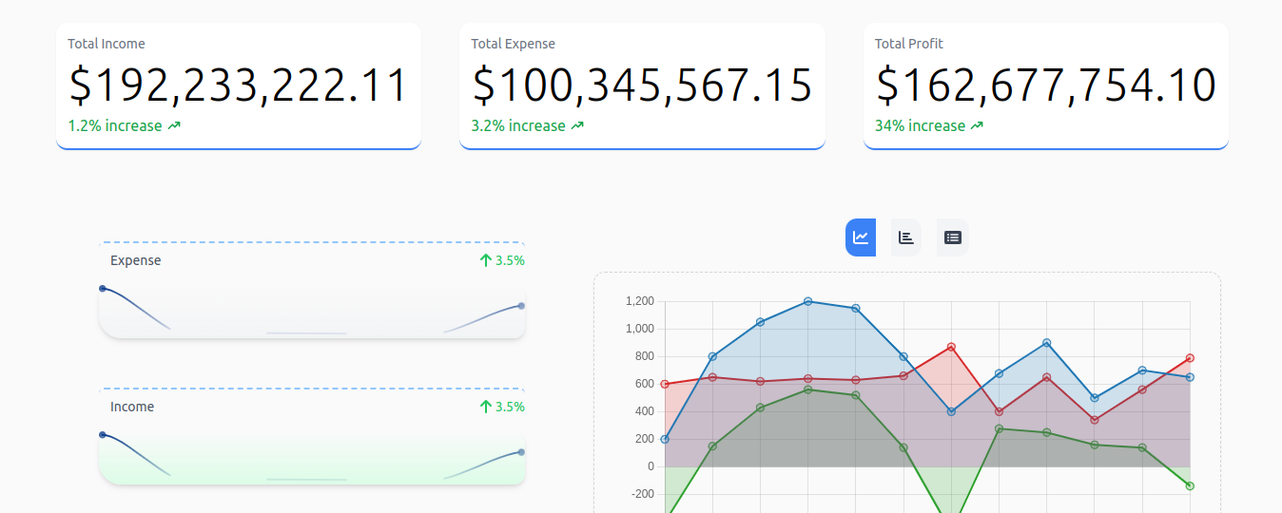The image size is (1282, 513).
Task: Click the Expense sparkline's starting dot
Action: pos(103,288)
